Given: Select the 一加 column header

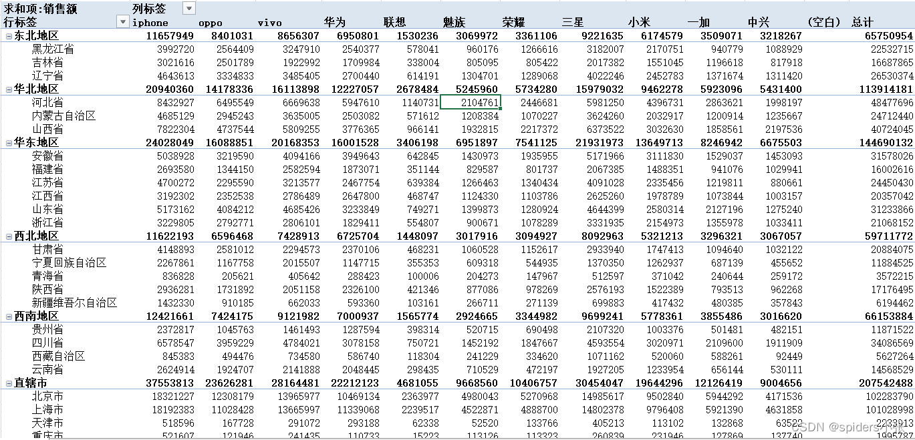Looking at the screenshot, I should tap(698, 22).
